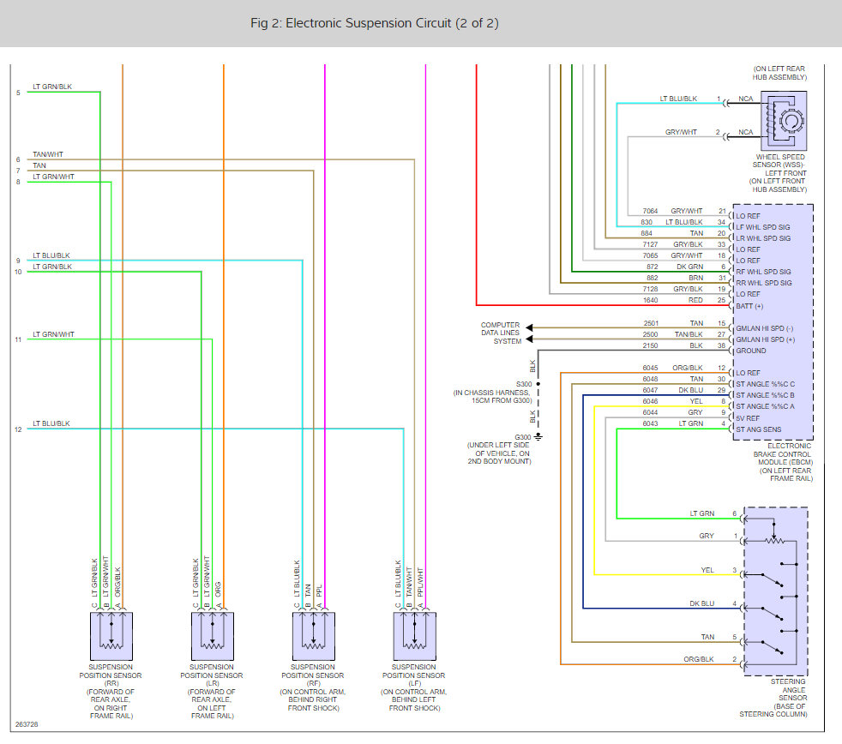
Task: Click the 'RR WHL SPD SIG' pin label
Action: [764, 283]
